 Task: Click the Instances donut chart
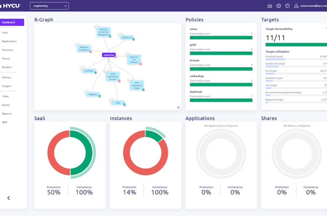click(145, 153)
